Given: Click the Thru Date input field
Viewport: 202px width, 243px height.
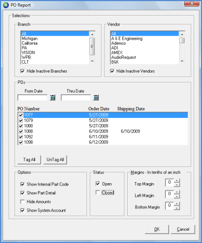Looking at the screenshot, I should coord(76,98).
